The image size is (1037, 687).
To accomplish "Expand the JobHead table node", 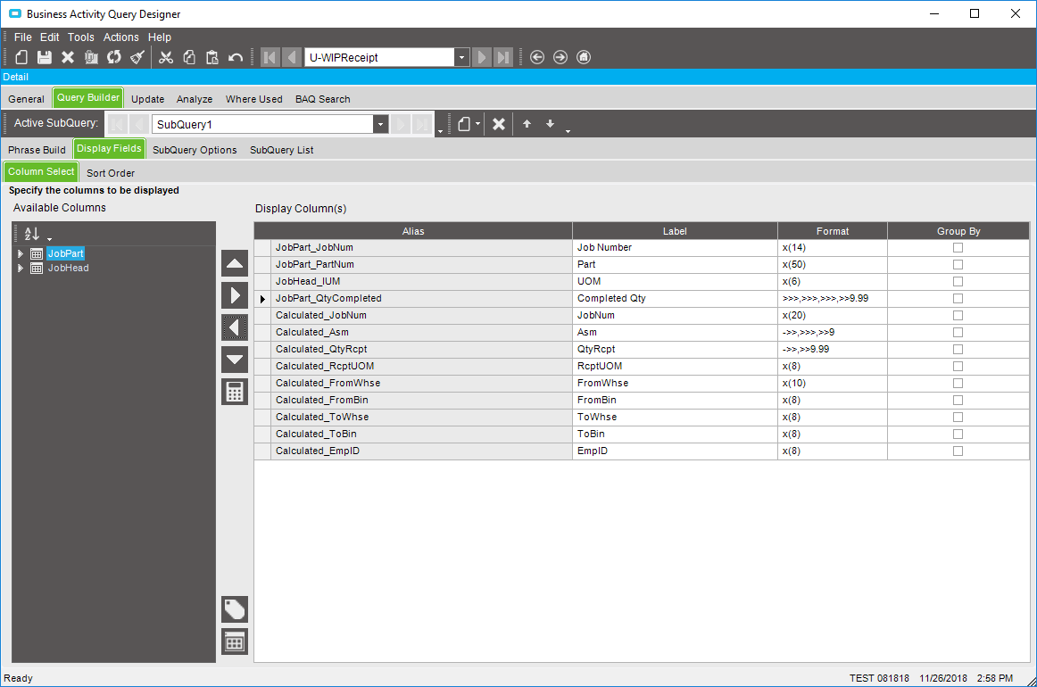I will click(x=21, y=269).
